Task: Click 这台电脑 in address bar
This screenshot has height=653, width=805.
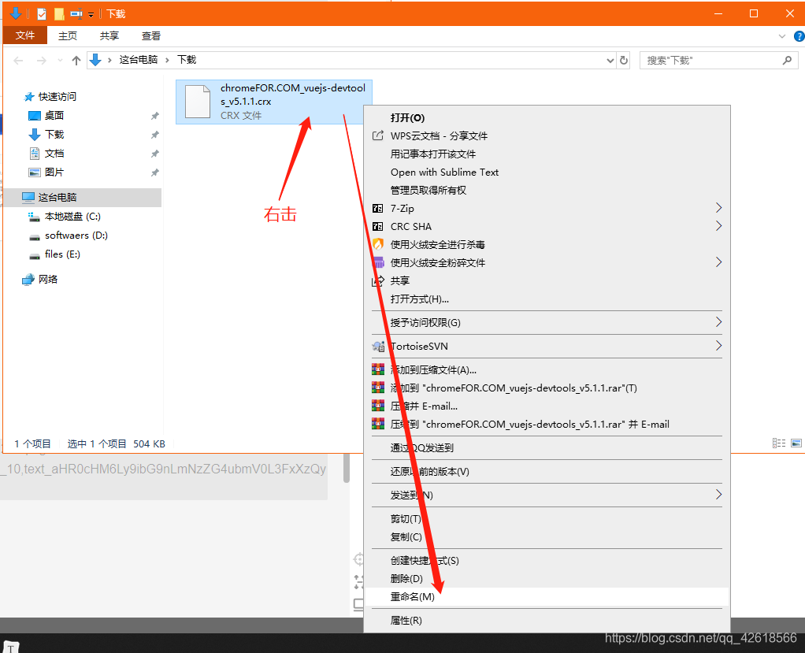Action: pos(138,60)
